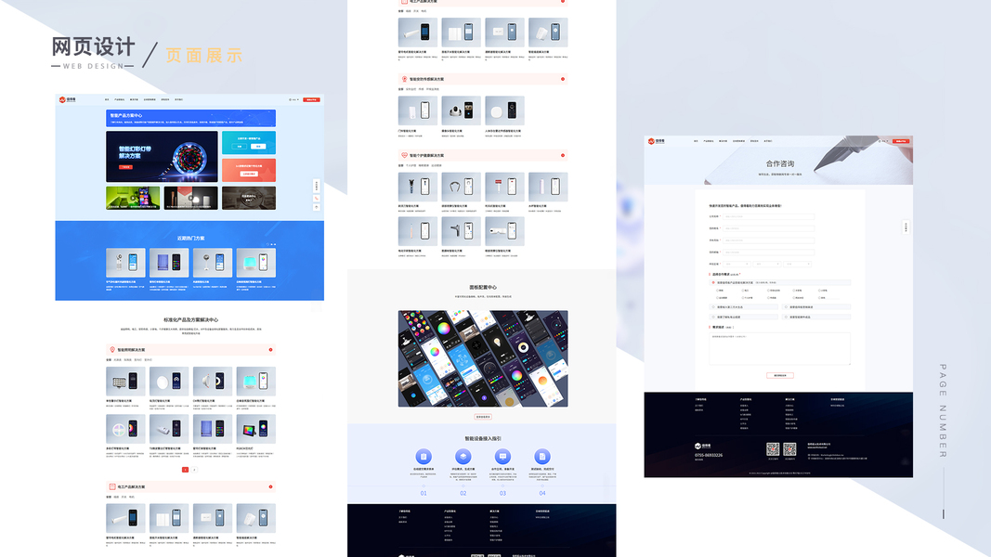Click phone number 0755-86933226 in footer
The image size is (991, 557).
point(709,455)
